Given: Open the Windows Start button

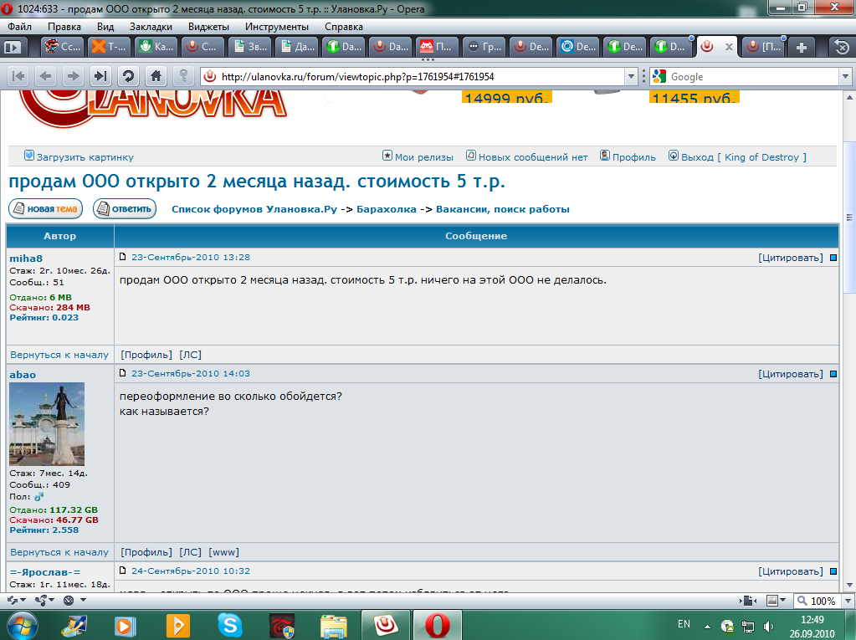Looking at the screenshot, I should (22, 625).
